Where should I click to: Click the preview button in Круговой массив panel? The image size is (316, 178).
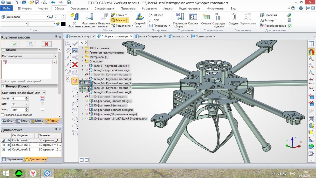[x=31, y=44]
